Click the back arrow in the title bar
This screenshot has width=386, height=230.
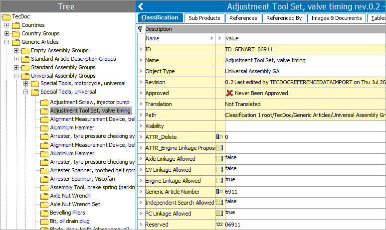[141, 6]
